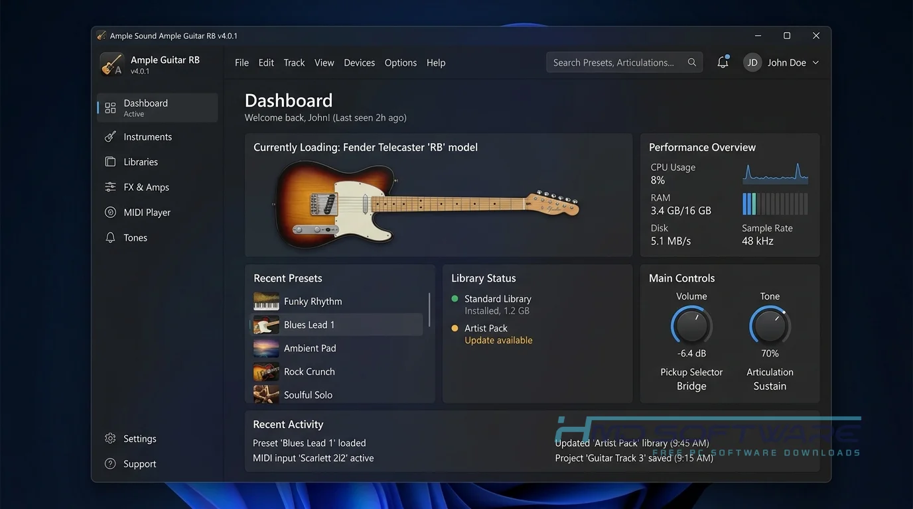Open the Devices menu

[x=359, y=62]
